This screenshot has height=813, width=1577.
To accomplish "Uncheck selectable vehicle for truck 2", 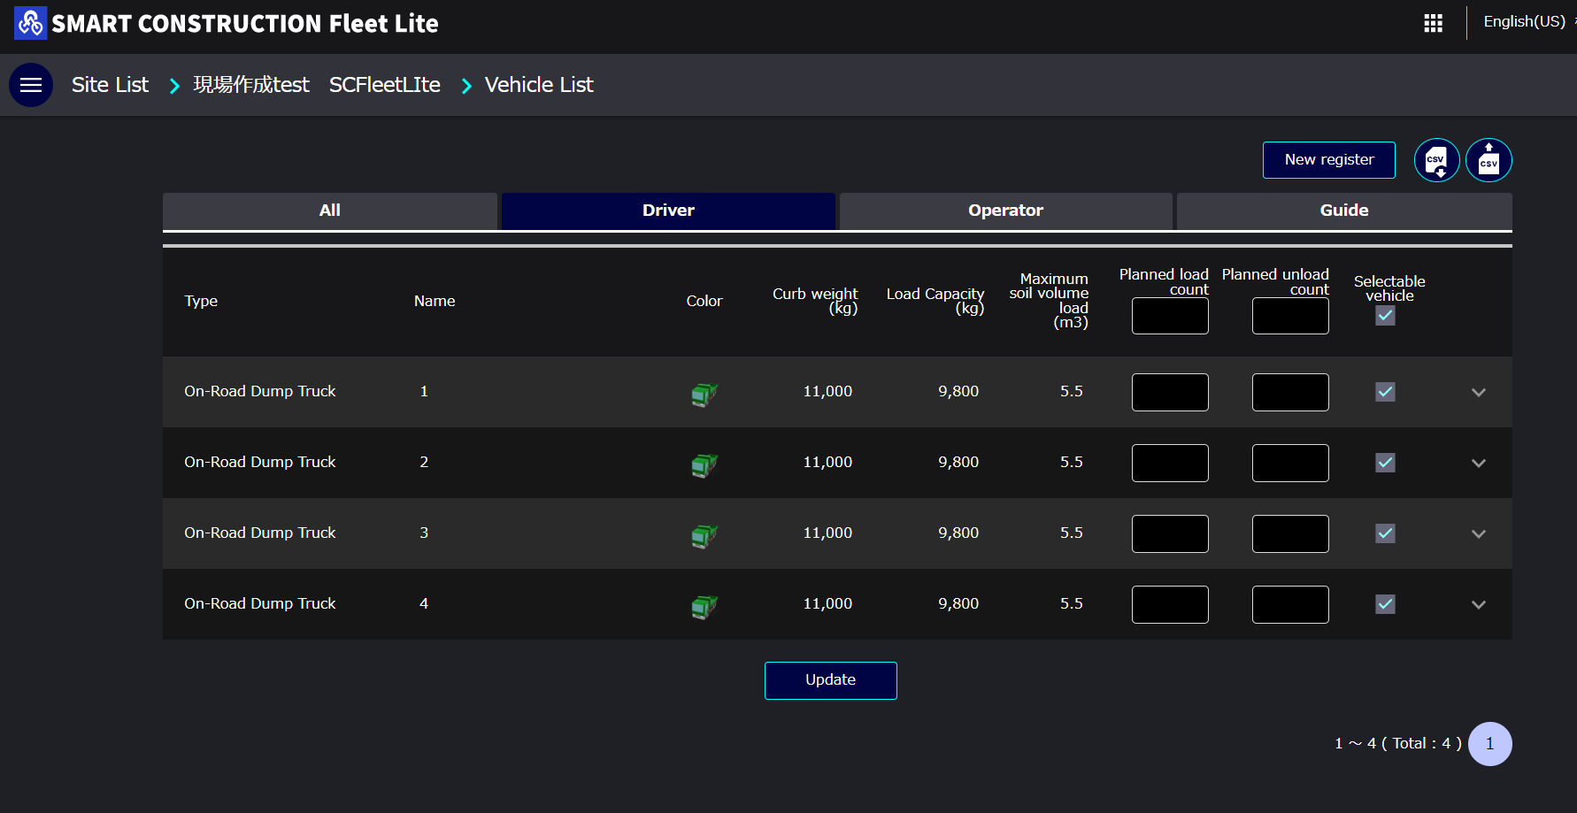I will [x=1386, y=463].
